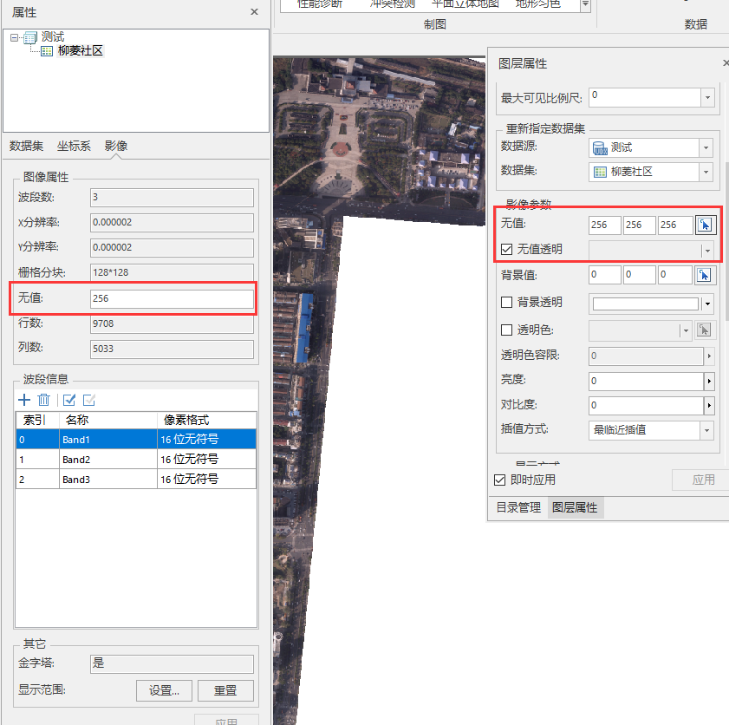Click the invert band selection icon
Viewport: 729px width, 725px height.
coord(88,400)
